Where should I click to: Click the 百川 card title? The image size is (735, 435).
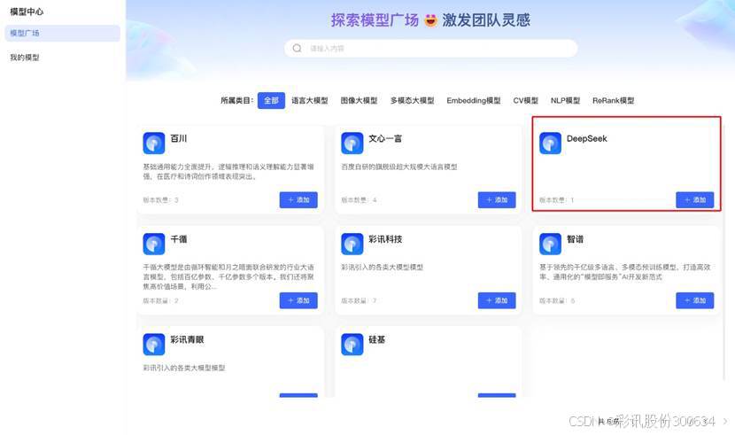coord(179,138)
